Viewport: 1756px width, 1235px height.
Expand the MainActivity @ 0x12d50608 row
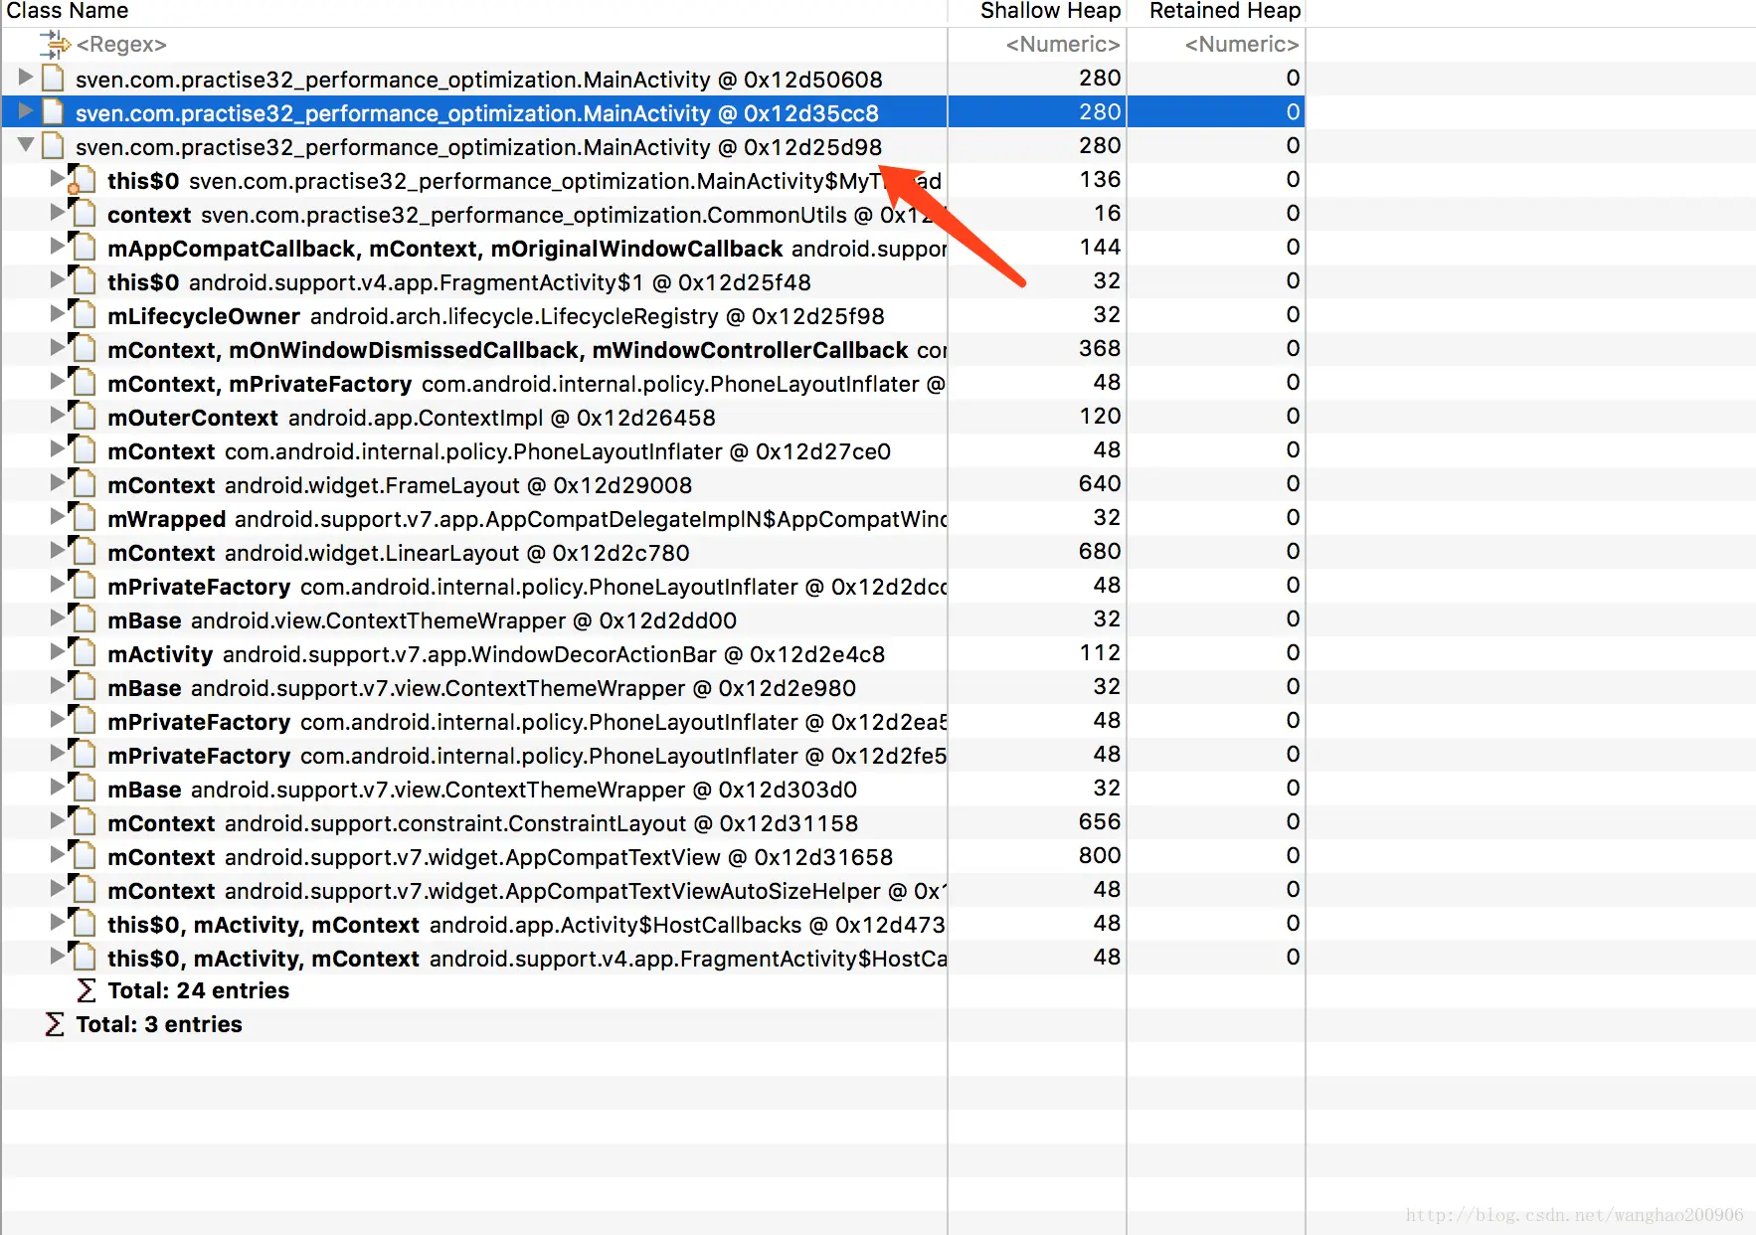(x=26, y=77)
